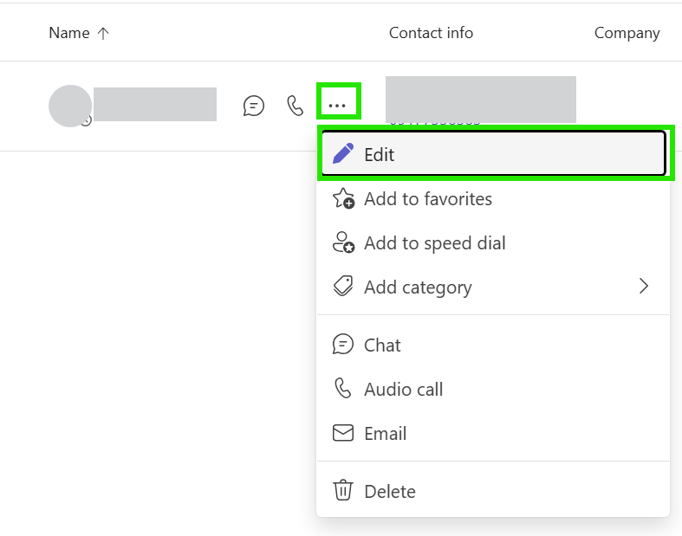
Task: Open chat using the contact row's chat icon
Action: (254, 106)
